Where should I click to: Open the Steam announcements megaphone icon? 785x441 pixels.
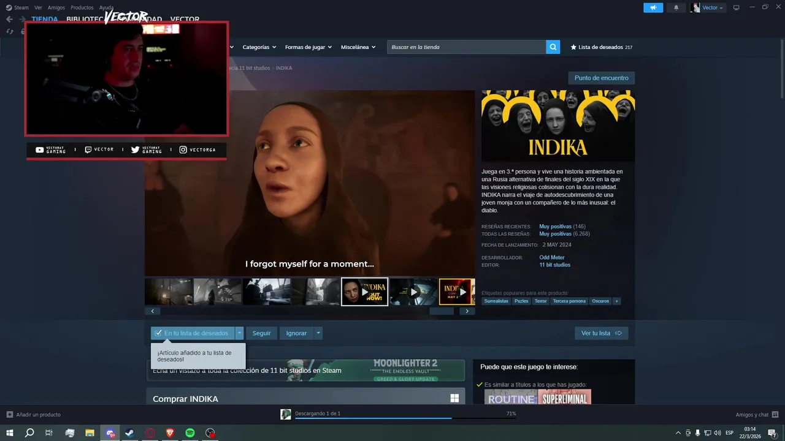(x=653, y=7)
